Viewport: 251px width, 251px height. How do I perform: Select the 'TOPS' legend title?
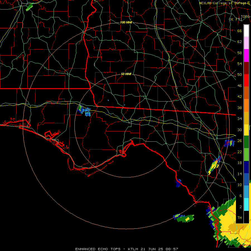245,17
